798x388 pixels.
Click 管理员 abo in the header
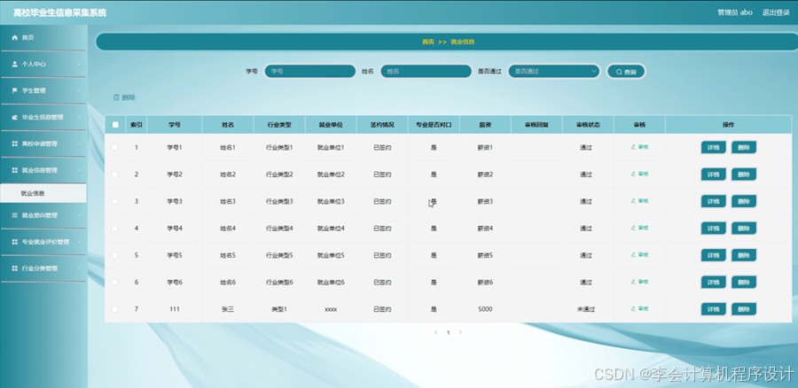[735, 12]
